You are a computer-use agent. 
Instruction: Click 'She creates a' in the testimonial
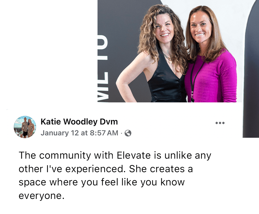click(161, 169)
